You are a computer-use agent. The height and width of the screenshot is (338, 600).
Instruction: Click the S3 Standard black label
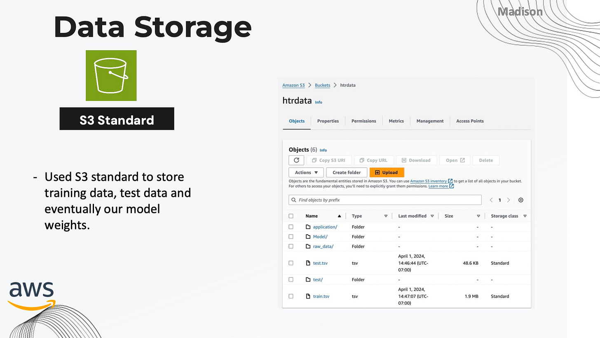click(117, 119)
